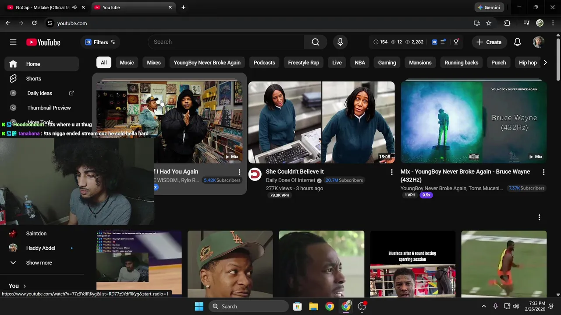Click the YouTube search field

click(x=226, y=42)
